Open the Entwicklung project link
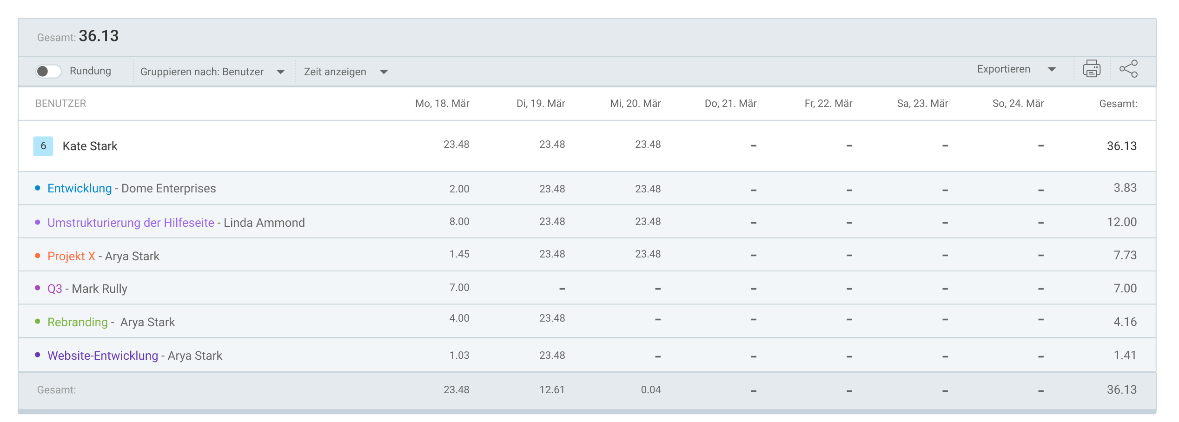The height and width of the screenshot is (422, 1179). pos(79,188)
